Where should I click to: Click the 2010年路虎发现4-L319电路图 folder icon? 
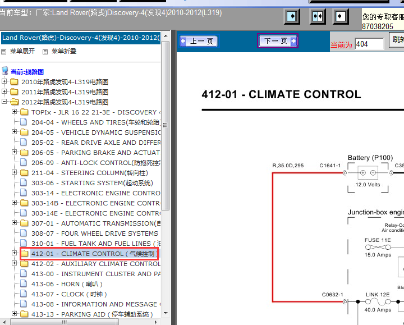(14, 82)
